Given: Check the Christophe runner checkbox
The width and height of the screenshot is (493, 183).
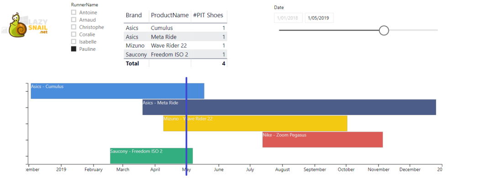Looking at the screenshot, I should [x=73, y=27].
